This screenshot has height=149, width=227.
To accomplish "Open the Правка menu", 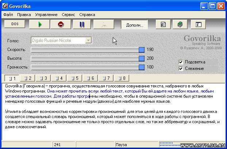I will coord(24,15).
